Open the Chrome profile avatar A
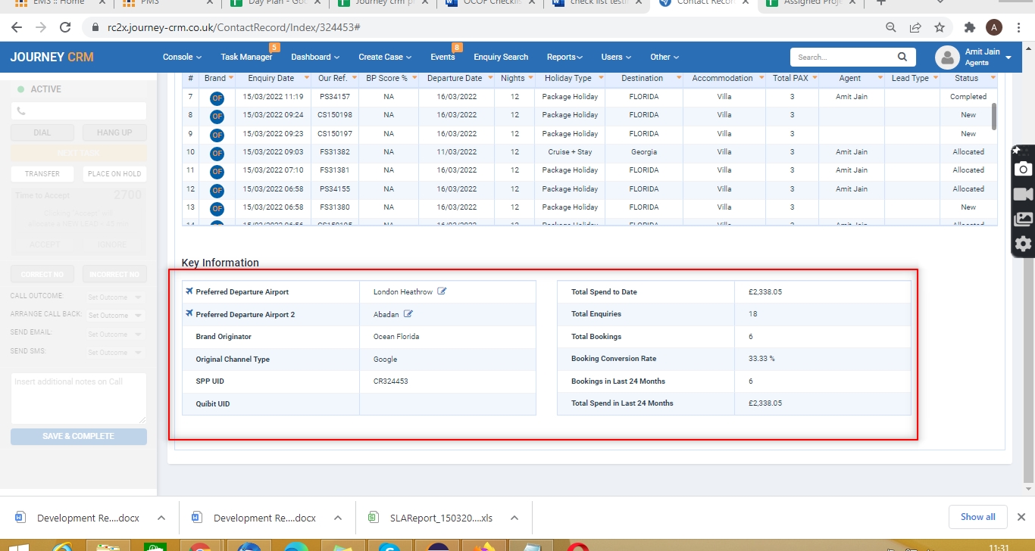1035x551 pixels. click(x=994, y=27)
